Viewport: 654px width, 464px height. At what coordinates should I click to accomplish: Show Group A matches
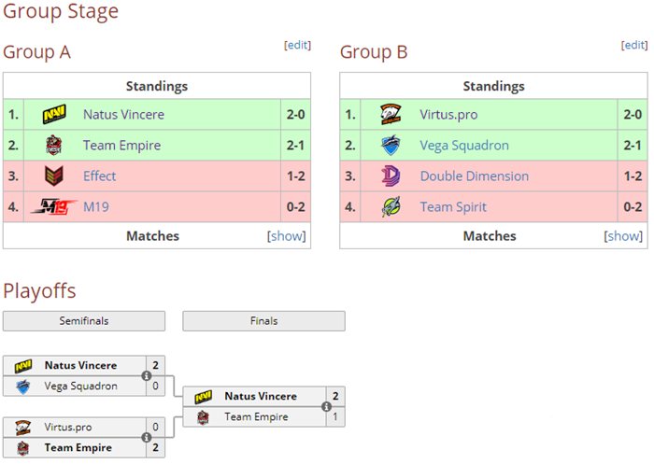[287, 236]
